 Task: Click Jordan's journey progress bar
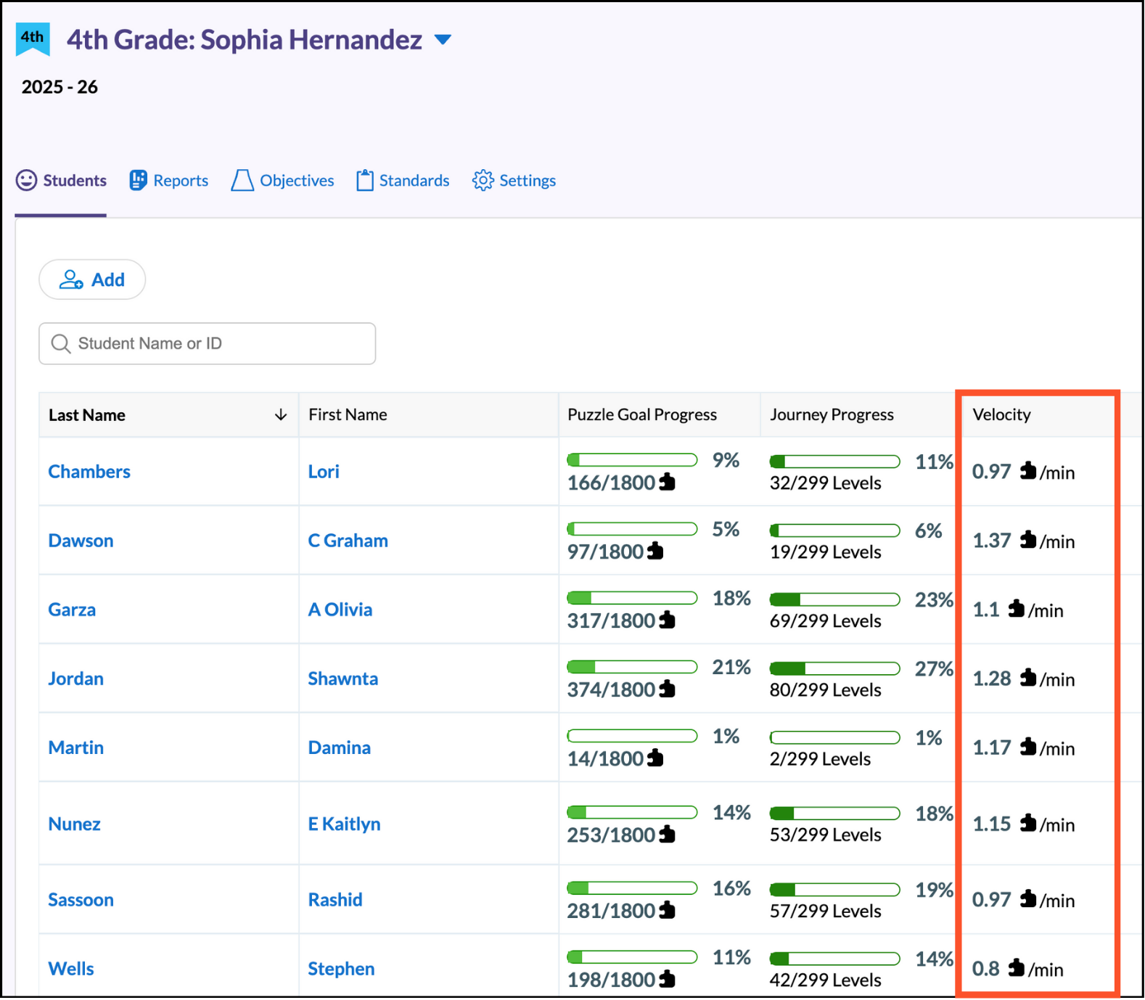[x=834, y=668]
